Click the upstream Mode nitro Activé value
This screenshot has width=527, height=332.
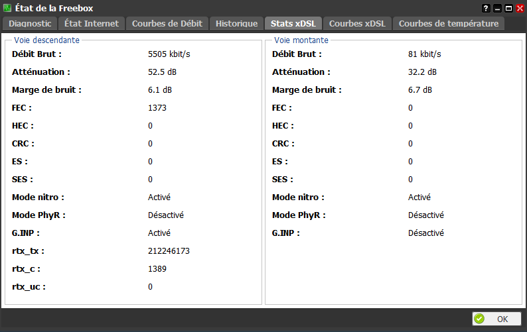(419, 197)
